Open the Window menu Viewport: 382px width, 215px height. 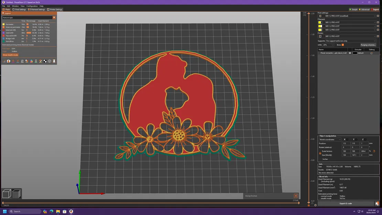[x=15, y=6]
